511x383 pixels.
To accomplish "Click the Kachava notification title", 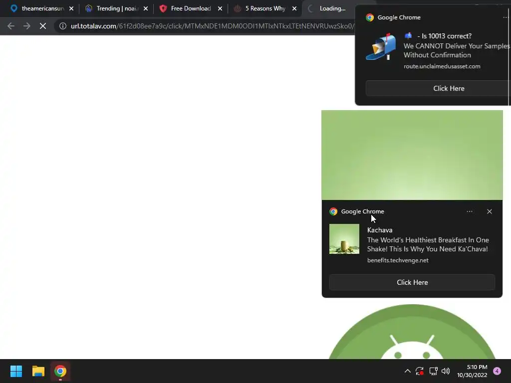I will point(380,230).
